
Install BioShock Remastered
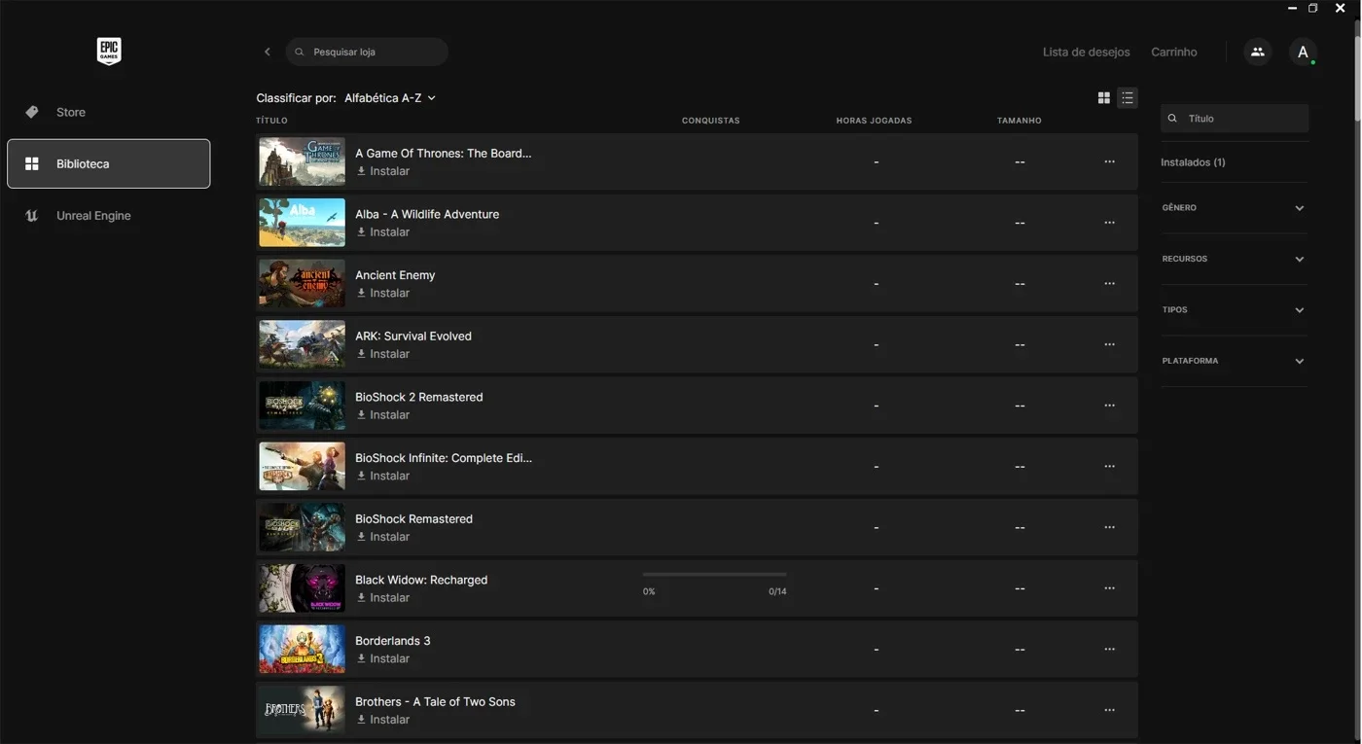383,537
